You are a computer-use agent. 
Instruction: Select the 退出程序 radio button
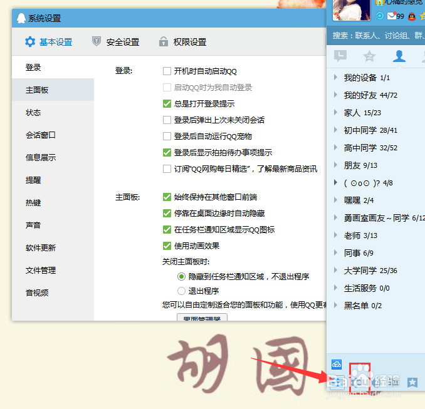pyautogui.click(x=181, y=291)
